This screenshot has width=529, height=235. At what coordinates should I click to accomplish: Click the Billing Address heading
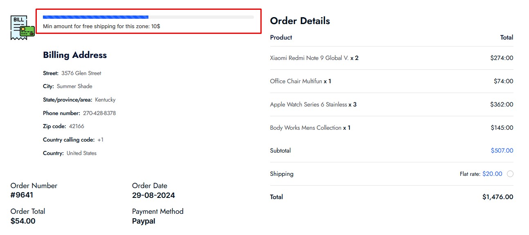click(x=75, y=55)
